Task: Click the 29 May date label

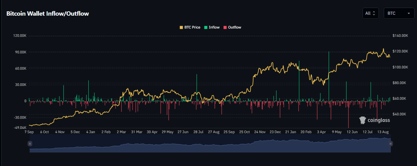Action: (x=168, y=132)
